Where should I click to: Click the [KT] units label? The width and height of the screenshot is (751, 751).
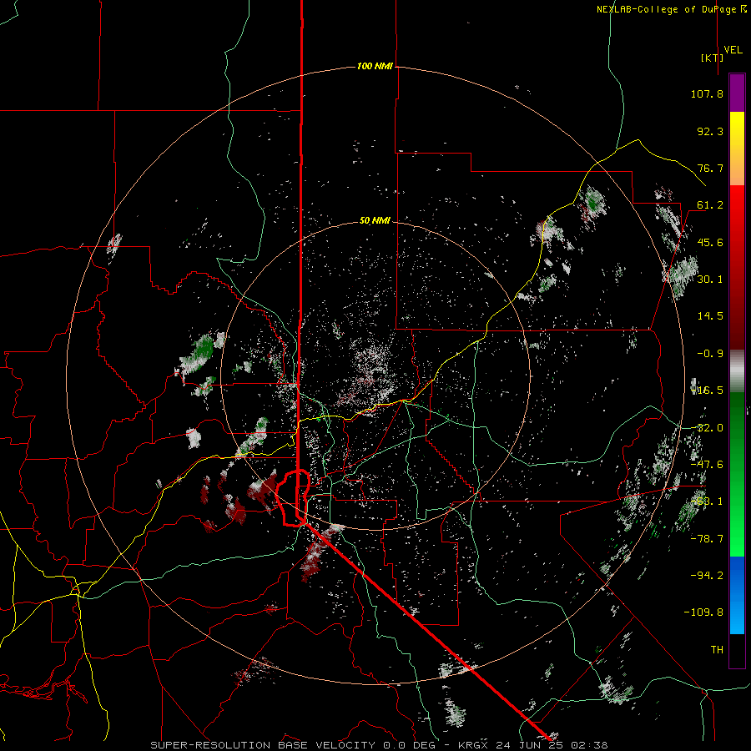713,58
